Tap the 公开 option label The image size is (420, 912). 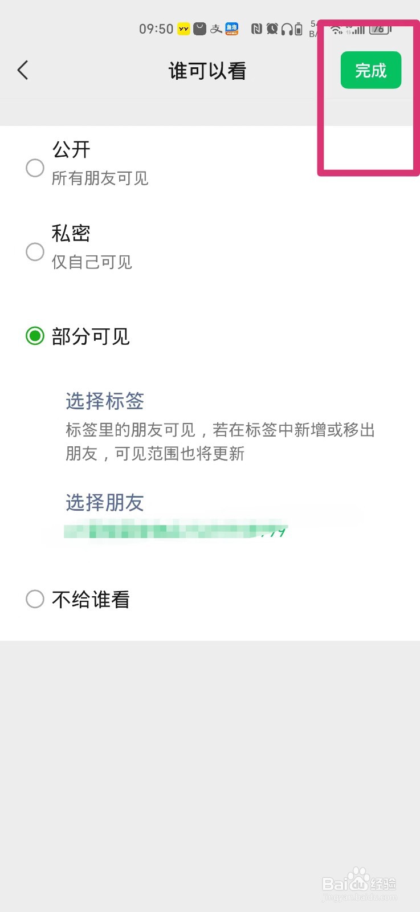(x=71, y=149)
